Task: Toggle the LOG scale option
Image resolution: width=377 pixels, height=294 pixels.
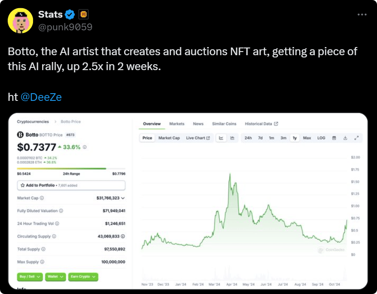Action: (321, 138)
